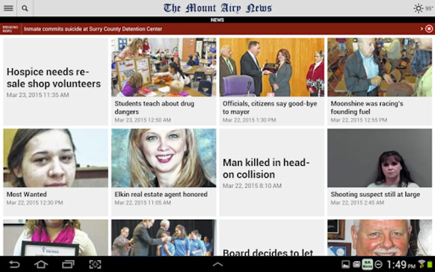This screenshot has width=435, height=272.
Task: Tap the Android home button
Action: tap(41, 264)
